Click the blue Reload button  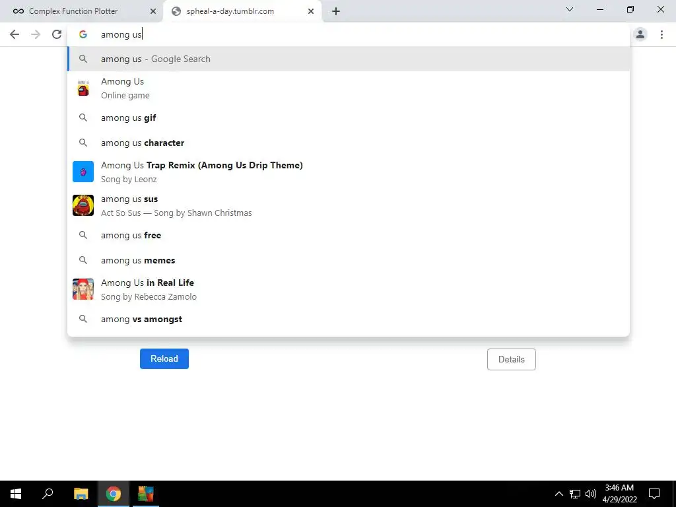(164, 358)
